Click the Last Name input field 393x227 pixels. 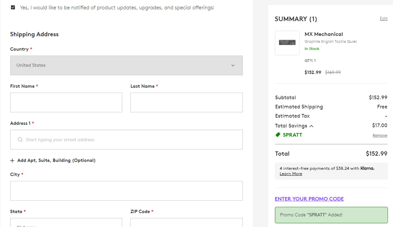[x=186, y=102]
